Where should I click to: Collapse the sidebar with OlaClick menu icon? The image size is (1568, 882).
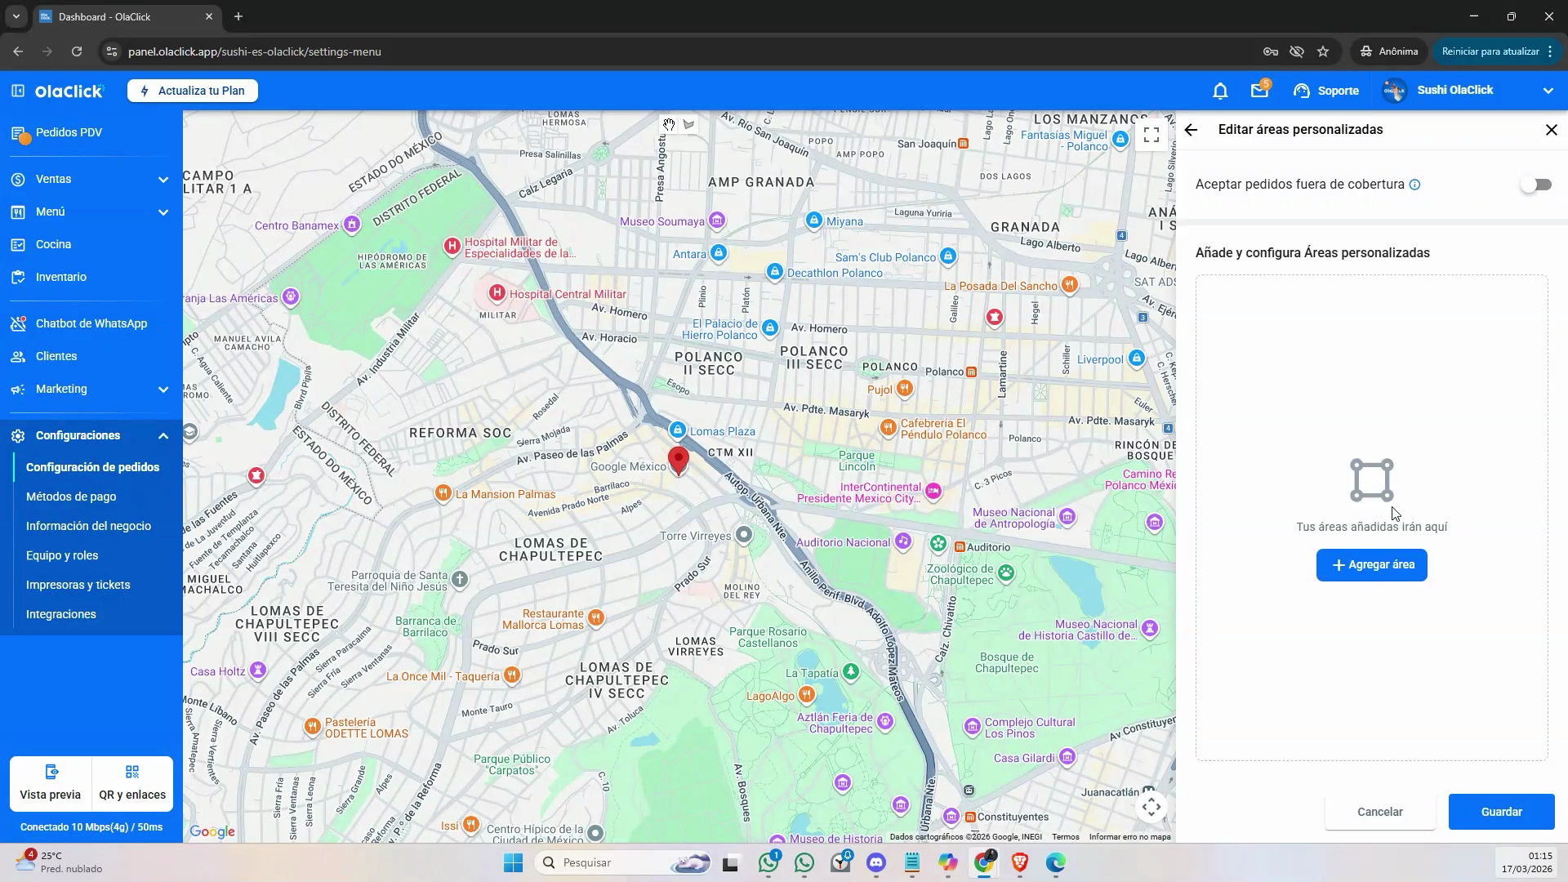coord(18,91)
